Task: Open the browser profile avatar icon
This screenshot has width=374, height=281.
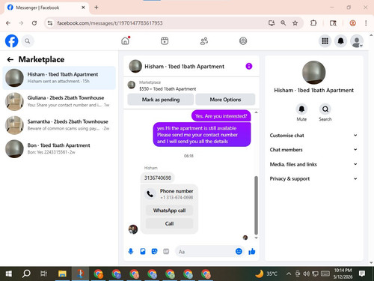Action: (352, 23)
